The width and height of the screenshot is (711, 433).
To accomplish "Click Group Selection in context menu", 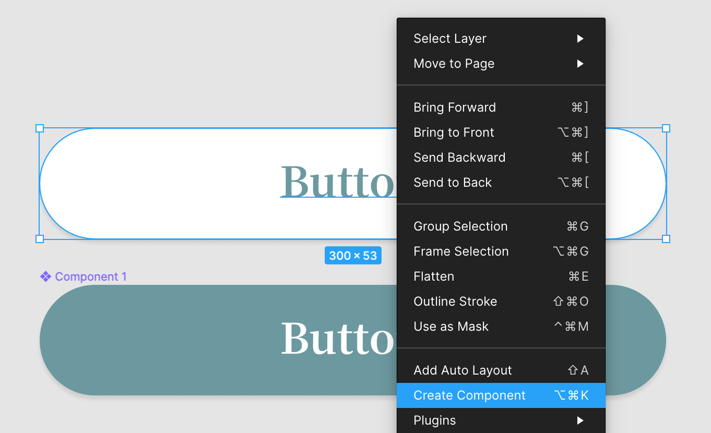I will click(x=460, y=226).
